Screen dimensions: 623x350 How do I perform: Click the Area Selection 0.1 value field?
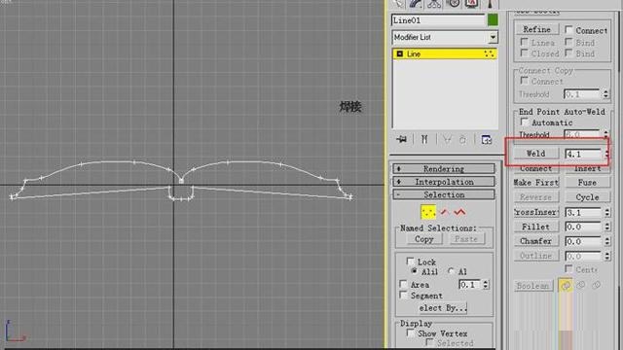coord(469,285)
